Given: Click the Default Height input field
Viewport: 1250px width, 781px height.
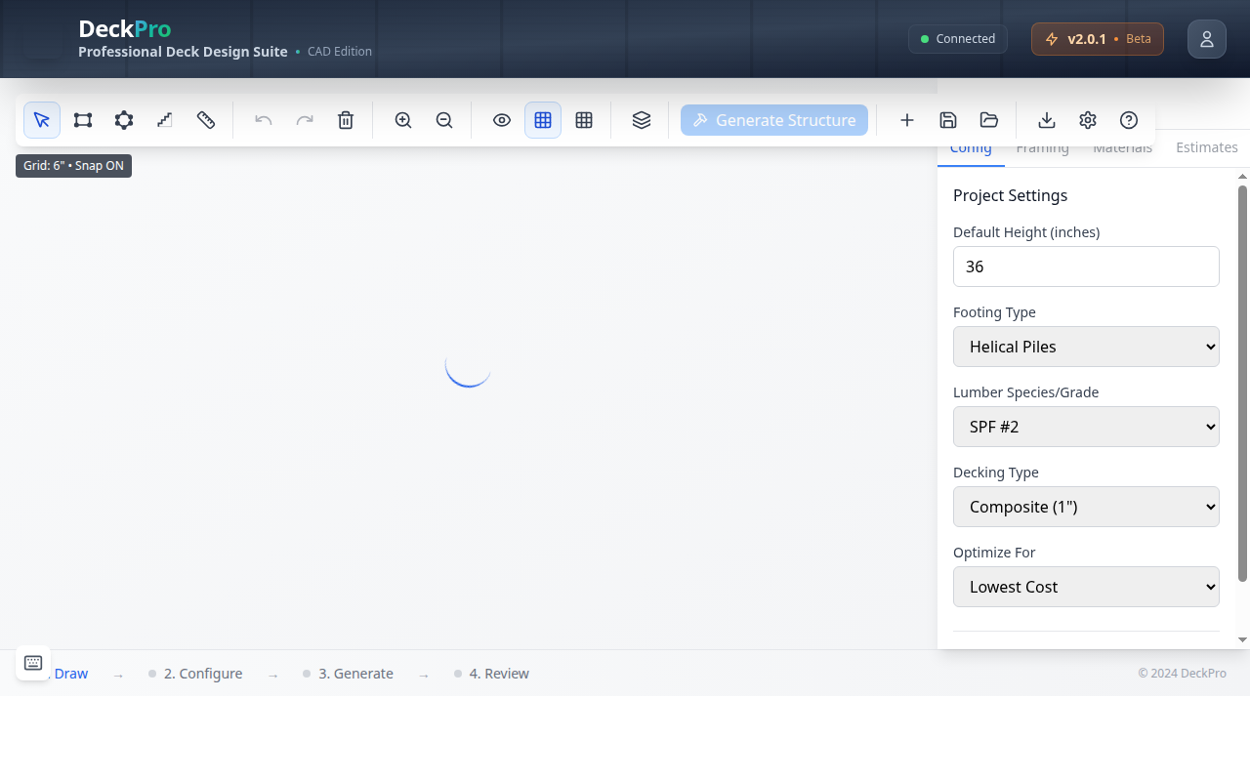Looking at the screenshot, I should tap(1086, 267).
